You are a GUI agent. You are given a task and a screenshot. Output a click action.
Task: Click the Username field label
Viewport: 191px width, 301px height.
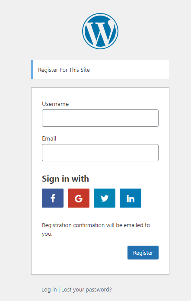[x=55, y=104]
